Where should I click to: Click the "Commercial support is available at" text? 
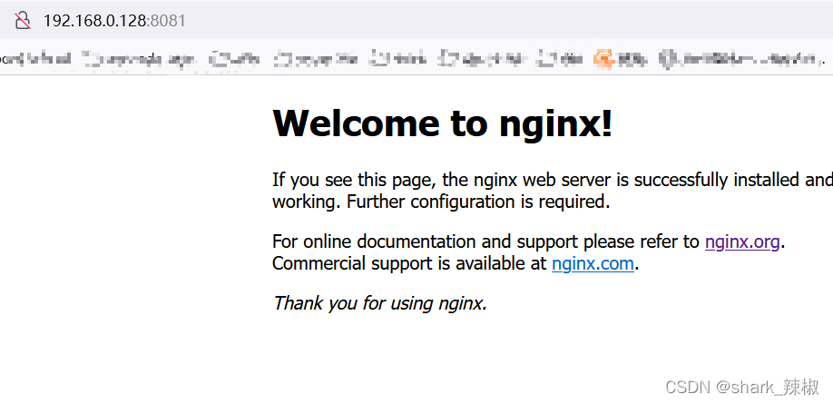pos(410,264)
